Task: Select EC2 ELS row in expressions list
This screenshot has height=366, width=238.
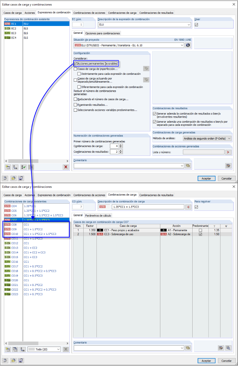Action: click(37, 28)
